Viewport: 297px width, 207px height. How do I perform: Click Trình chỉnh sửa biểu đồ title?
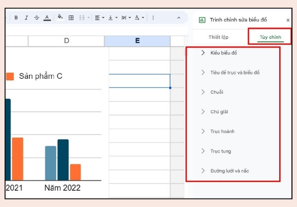(238, 20)
